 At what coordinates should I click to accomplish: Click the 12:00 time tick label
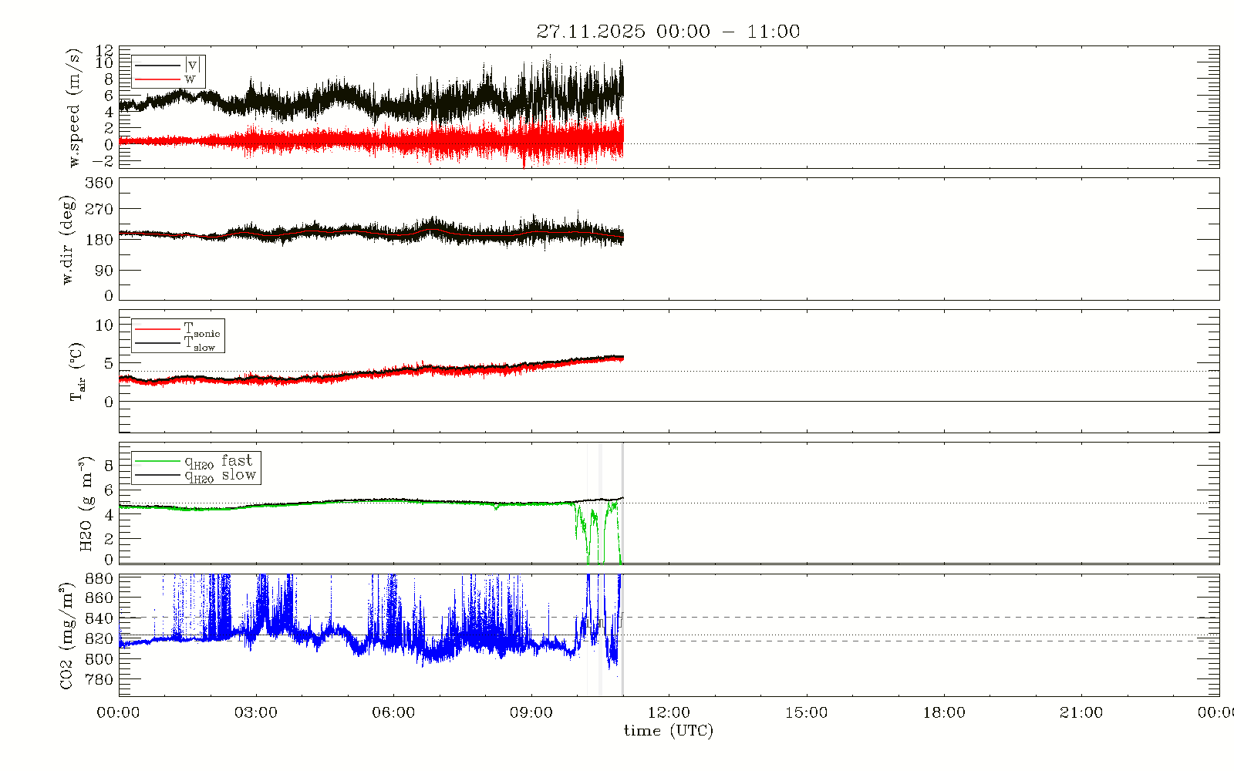coord(669,712)
